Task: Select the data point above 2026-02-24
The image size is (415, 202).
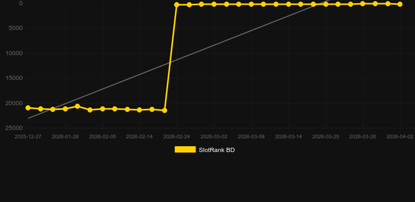Action: tap(177, 5)
